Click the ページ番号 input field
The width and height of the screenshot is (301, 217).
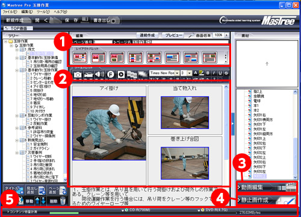pyautogui.click(x=104, y=42)
